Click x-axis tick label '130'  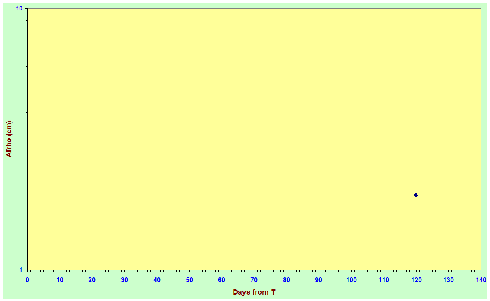click(448, 280)
